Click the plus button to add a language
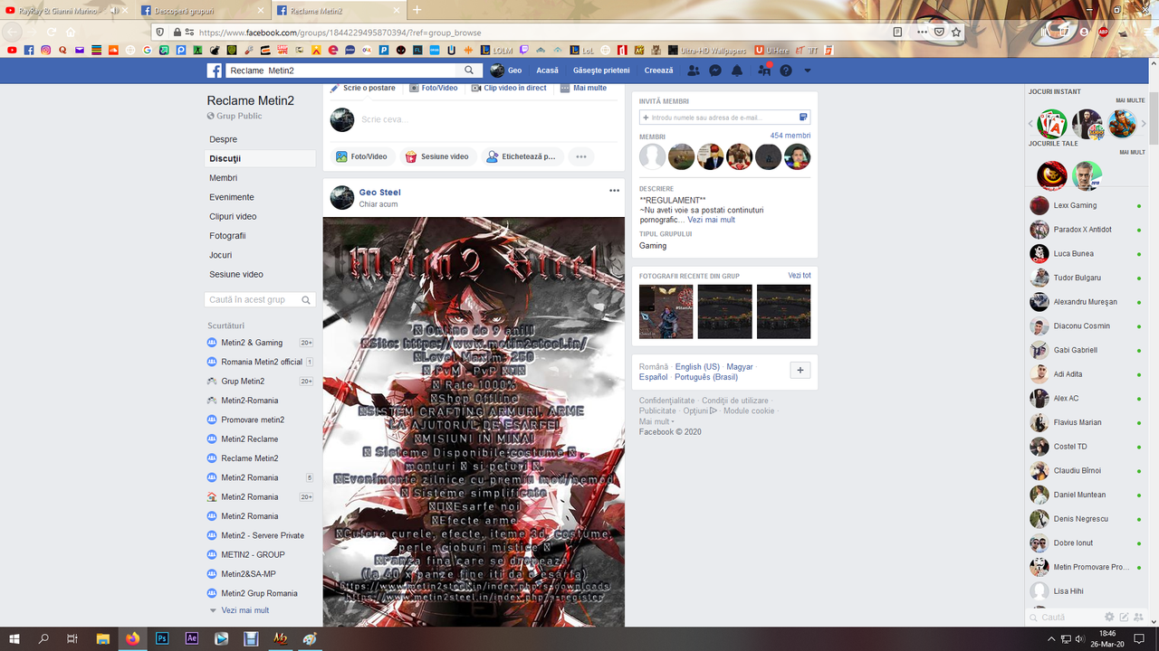This screenshot has height=651, width=1159. (800, 371)
